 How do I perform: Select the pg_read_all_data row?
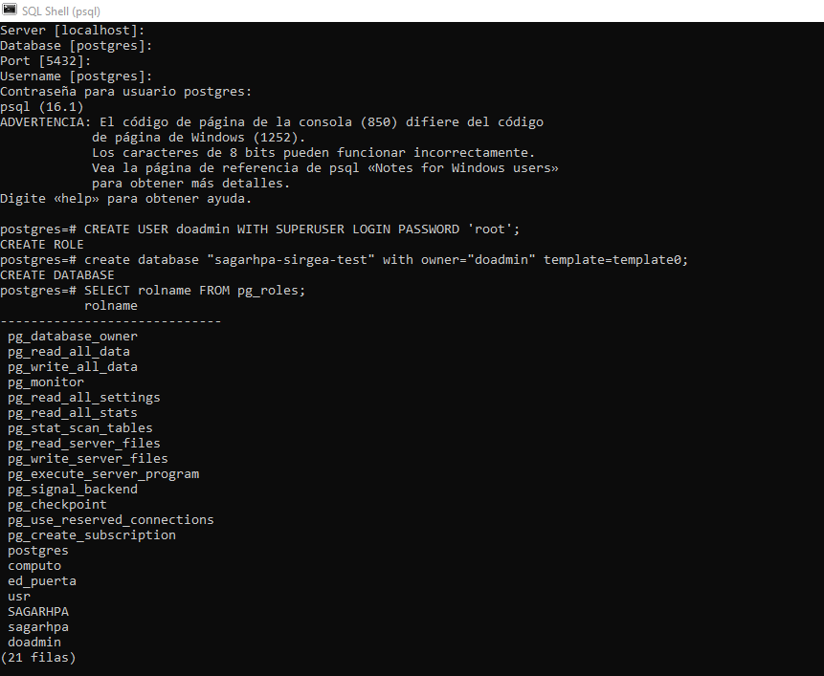tap(69, 352)
